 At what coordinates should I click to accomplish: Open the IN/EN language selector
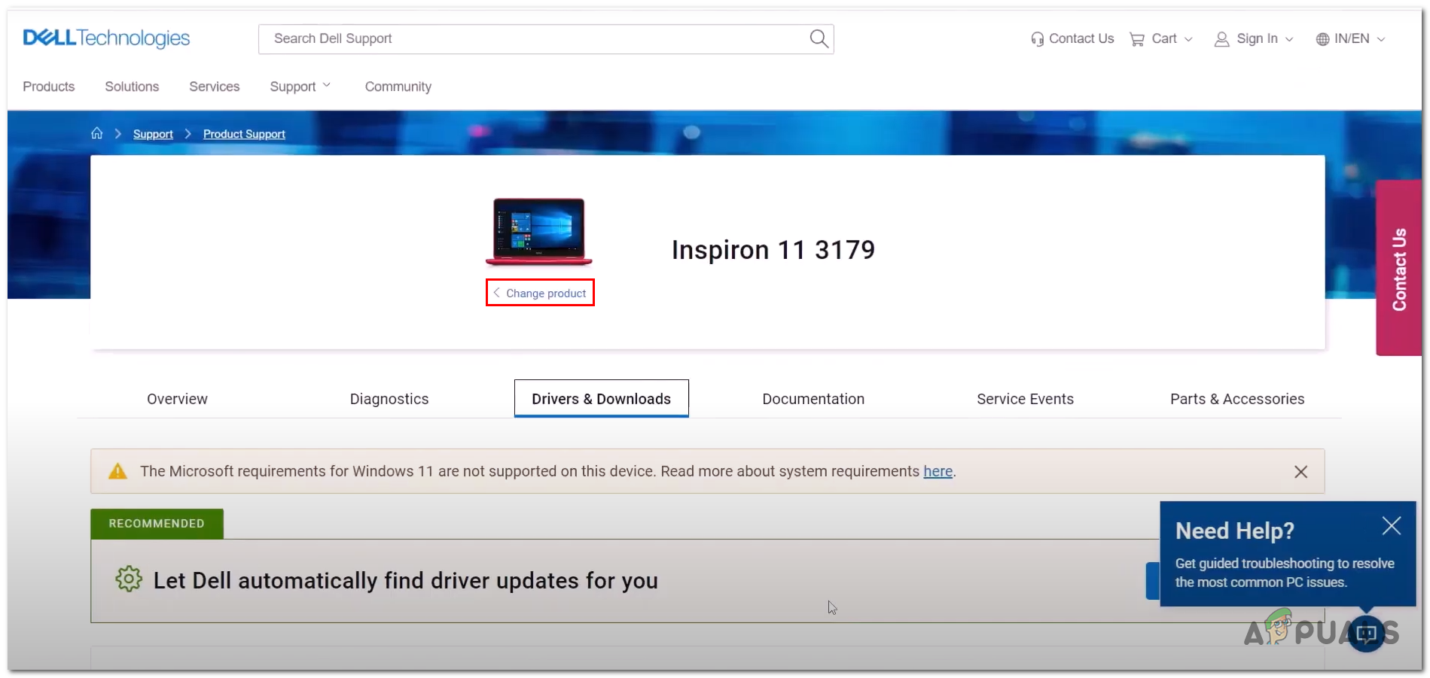pos(1350,39)
